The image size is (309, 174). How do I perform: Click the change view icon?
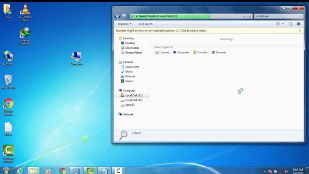click(x=278, y=24)
